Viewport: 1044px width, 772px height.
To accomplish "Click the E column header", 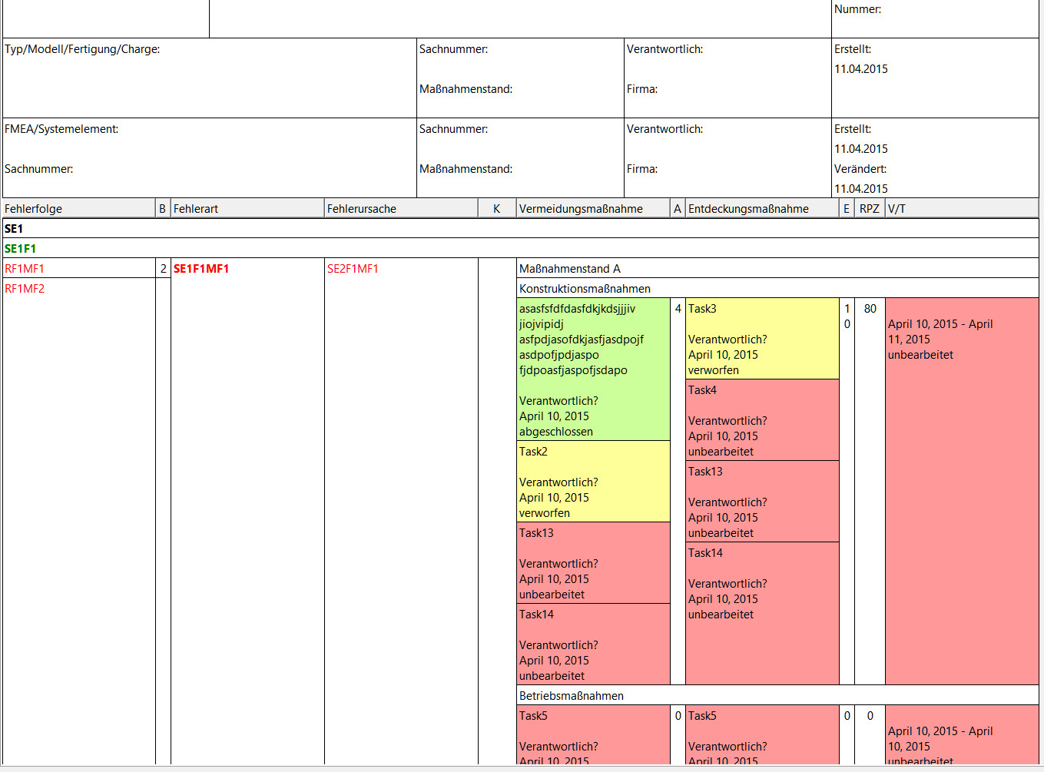I will pos(847,209).
